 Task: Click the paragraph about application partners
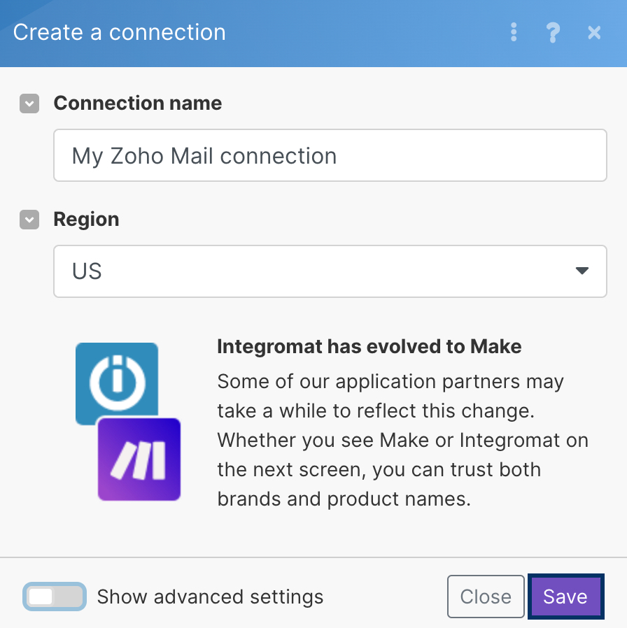[x=402, y=441]
